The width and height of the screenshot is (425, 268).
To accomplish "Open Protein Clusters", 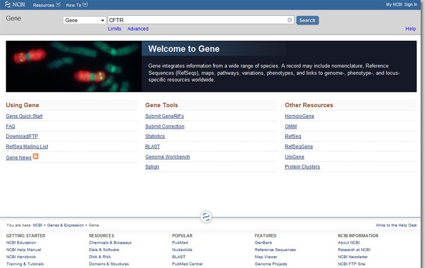I will click(302, 167).
